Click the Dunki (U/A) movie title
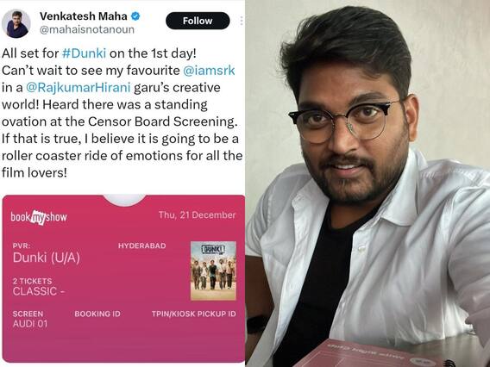The image size is (490, 367). pos(47,258)
